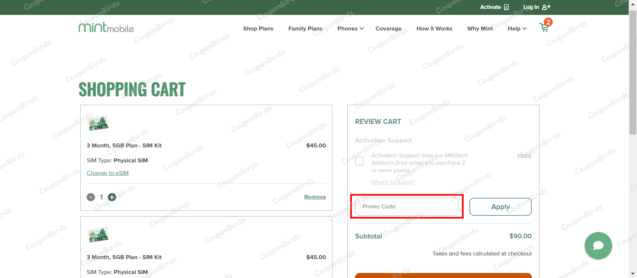
Task: Go to Coverage page
Action: pos(389,28)
